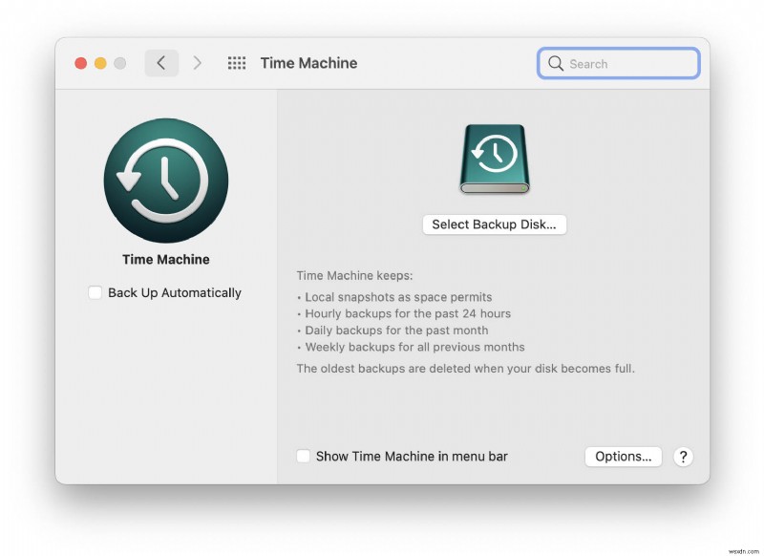This screenshot has height=556, width=764.
Task: Select the sidebar Time Machine label
Action: click(165, 259)
